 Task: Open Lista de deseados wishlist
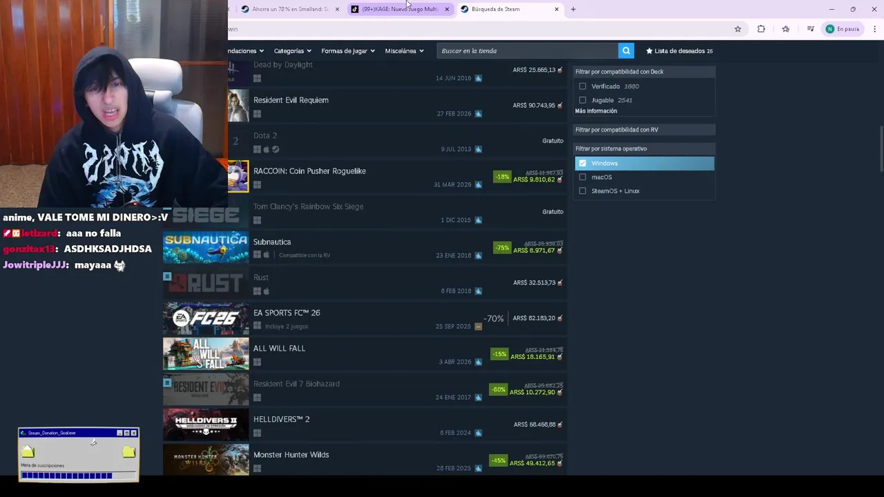679,50
